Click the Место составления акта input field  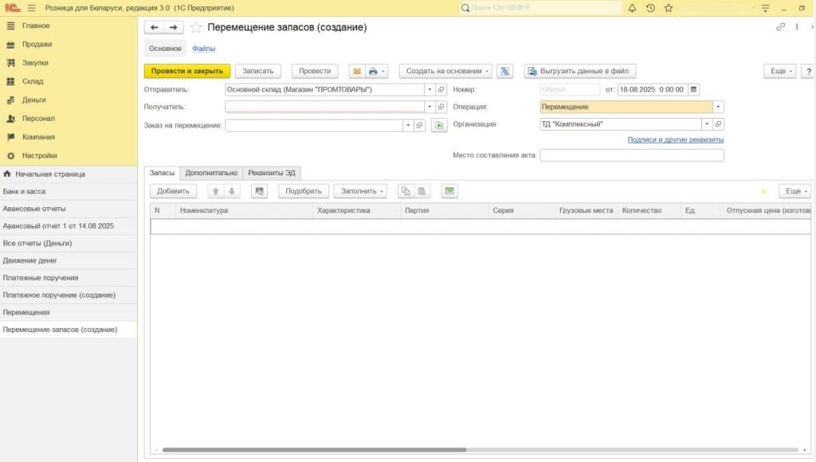click(x=632, y=155)
